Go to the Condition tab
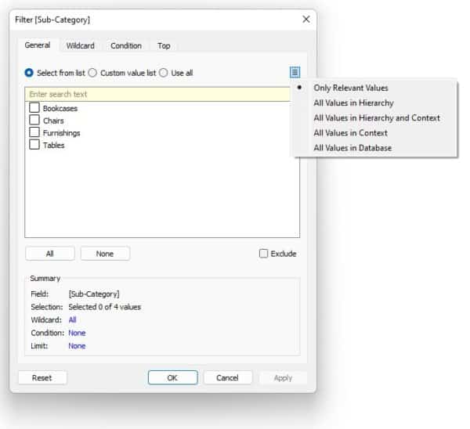The image size is (470, 429). [x=126, y=46]
